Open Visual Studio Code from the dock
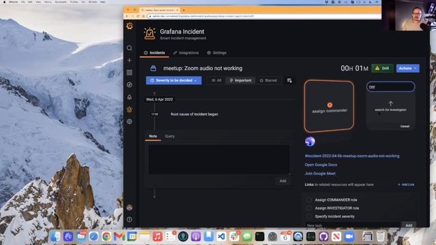This screenshot has height=245, width=436. pos(221,237)
